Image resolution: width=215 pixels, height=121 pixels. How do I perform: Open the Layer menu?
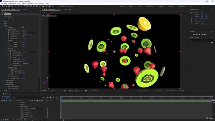tap(19, 4)
